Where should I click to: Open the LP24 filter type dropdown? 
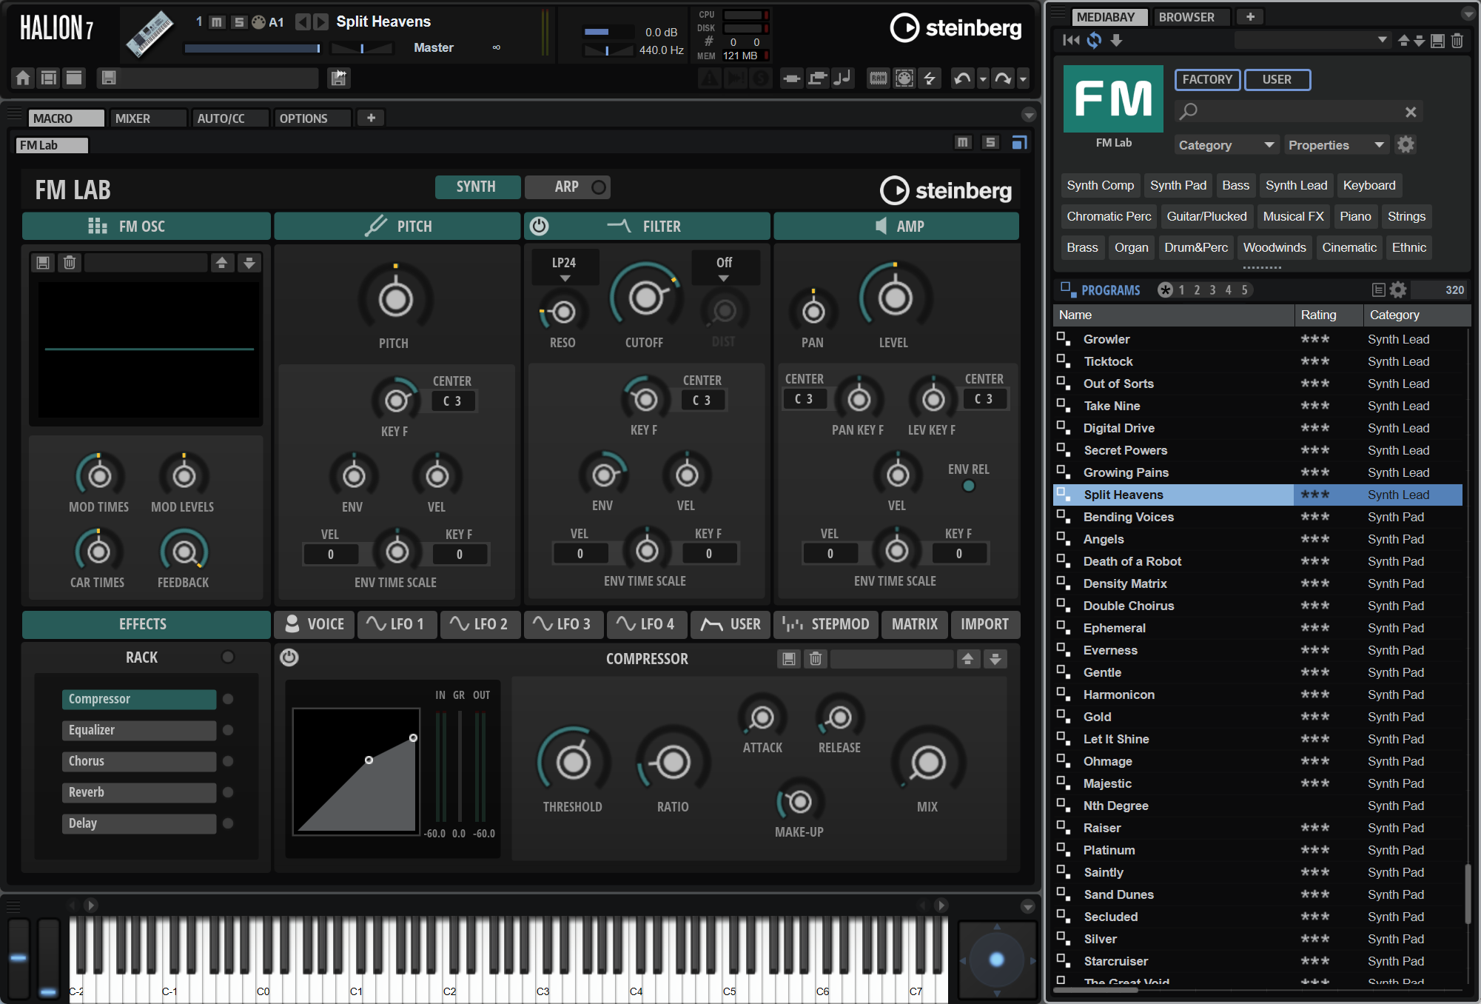coord(565,268)
